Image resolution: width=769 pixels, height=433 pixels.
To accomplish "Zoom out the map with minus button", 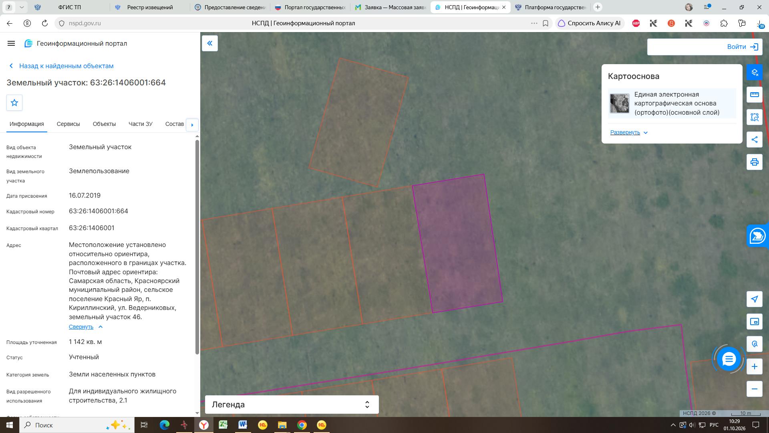I will click(x=755, y=389).
